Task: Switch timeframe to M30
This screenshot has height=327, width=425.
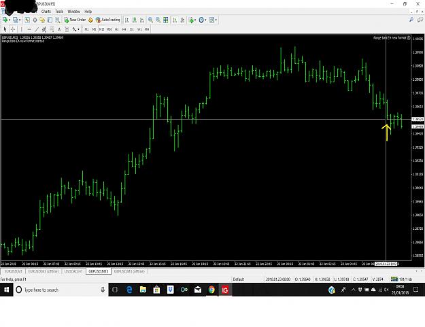Action: (x=109, y=29)
